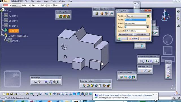Viewport: 181px width, 102px height.
Task: Open the Insert menu
Action: tap(46, 1)
